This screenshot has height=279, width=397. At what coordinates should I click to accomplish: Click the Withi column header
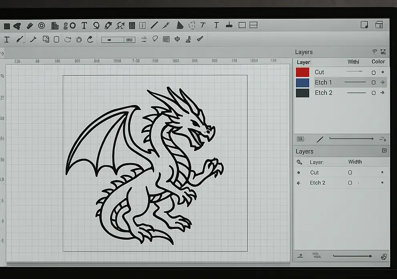tap(353, 62)
